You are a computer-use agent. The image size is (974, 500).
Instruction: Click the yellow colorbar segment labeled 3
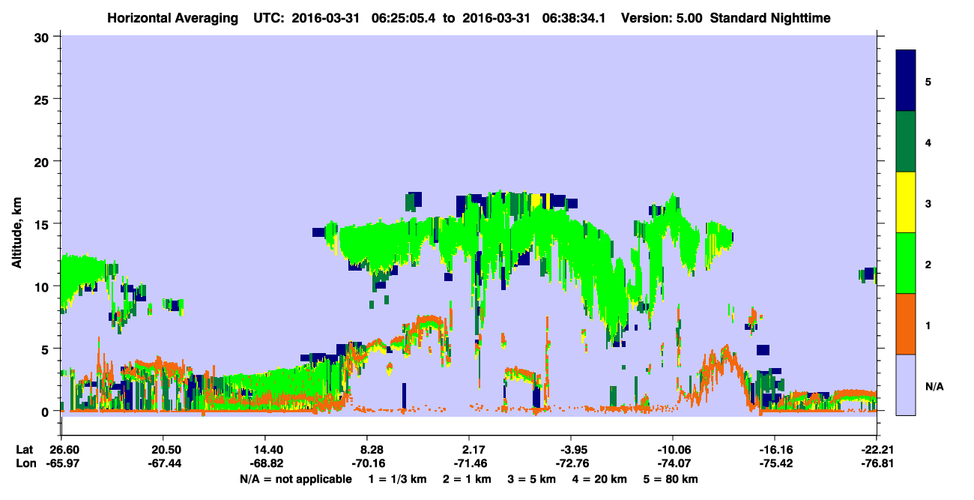(906, 202)
